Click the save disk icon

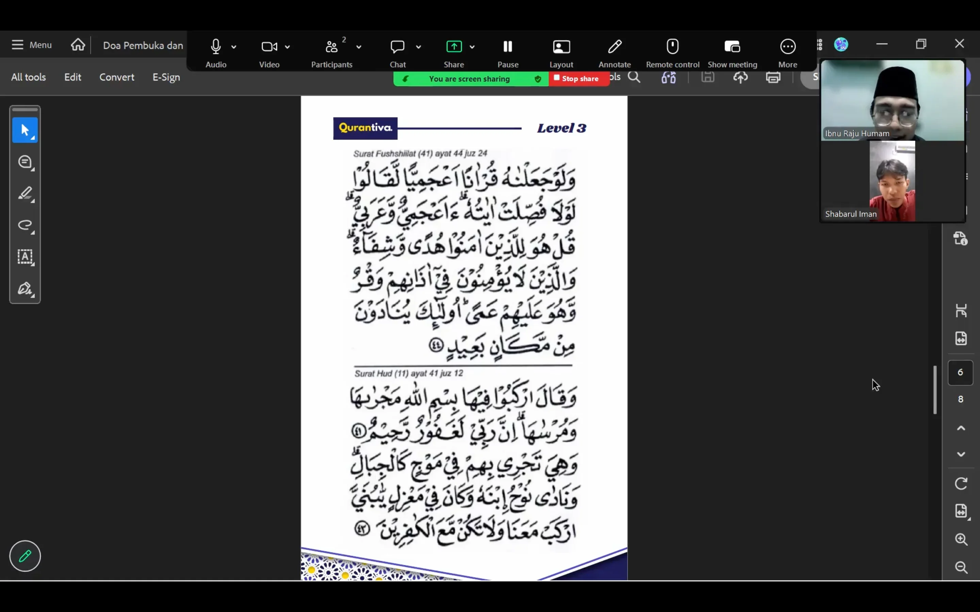click(707, 77)
